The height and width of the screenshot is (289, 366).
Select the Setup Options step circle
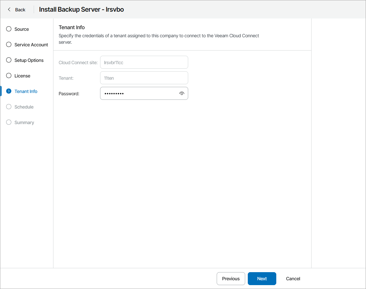click(x=8, y=60)
